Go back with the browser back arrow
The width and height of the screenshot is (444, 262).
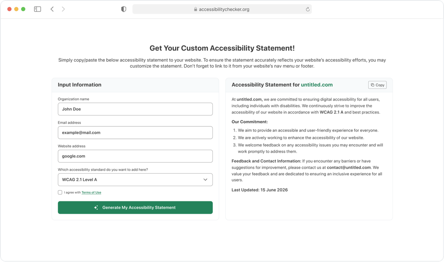coord(52,9)
